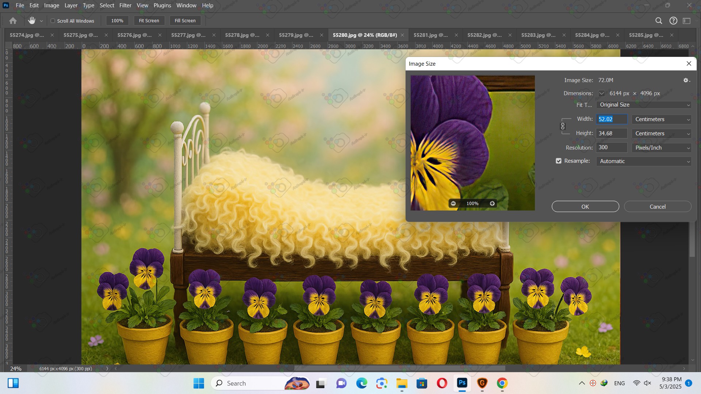This screenshot has height=394, width=701.
Task: Close the 55283.jpg document tab
Action: [564, 35]
